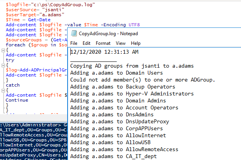This screenshot has height=160, width=241.
Task: Open the File menu in Notepad
Action: click(x=74, y=43)
